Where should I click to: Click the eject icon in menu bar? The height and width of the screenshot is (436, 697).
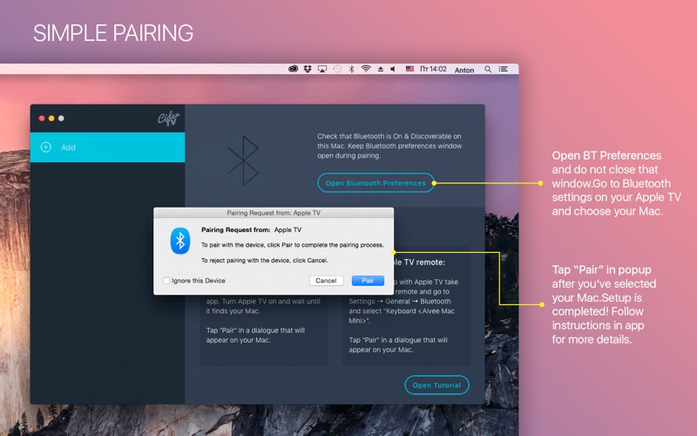(x=381, y=69)
